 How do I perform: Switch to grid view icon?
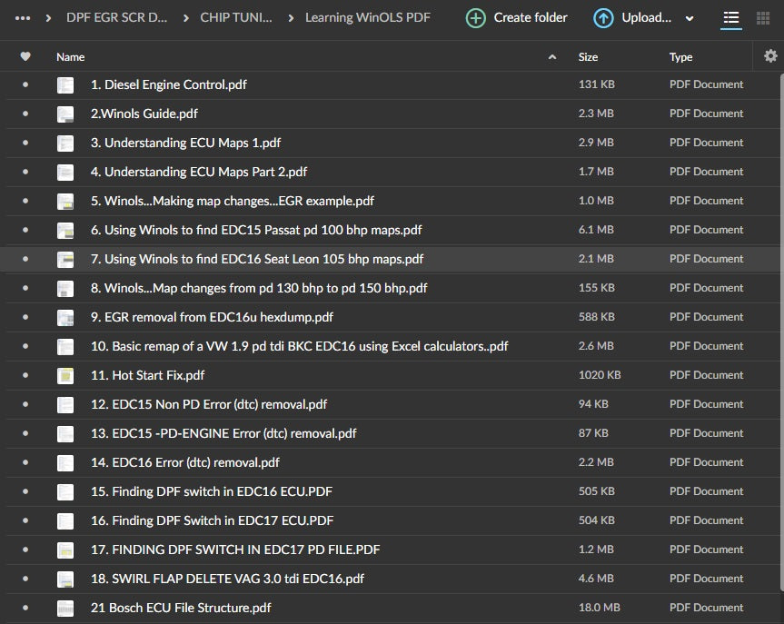pyautogui.click(x=765, y=18)
